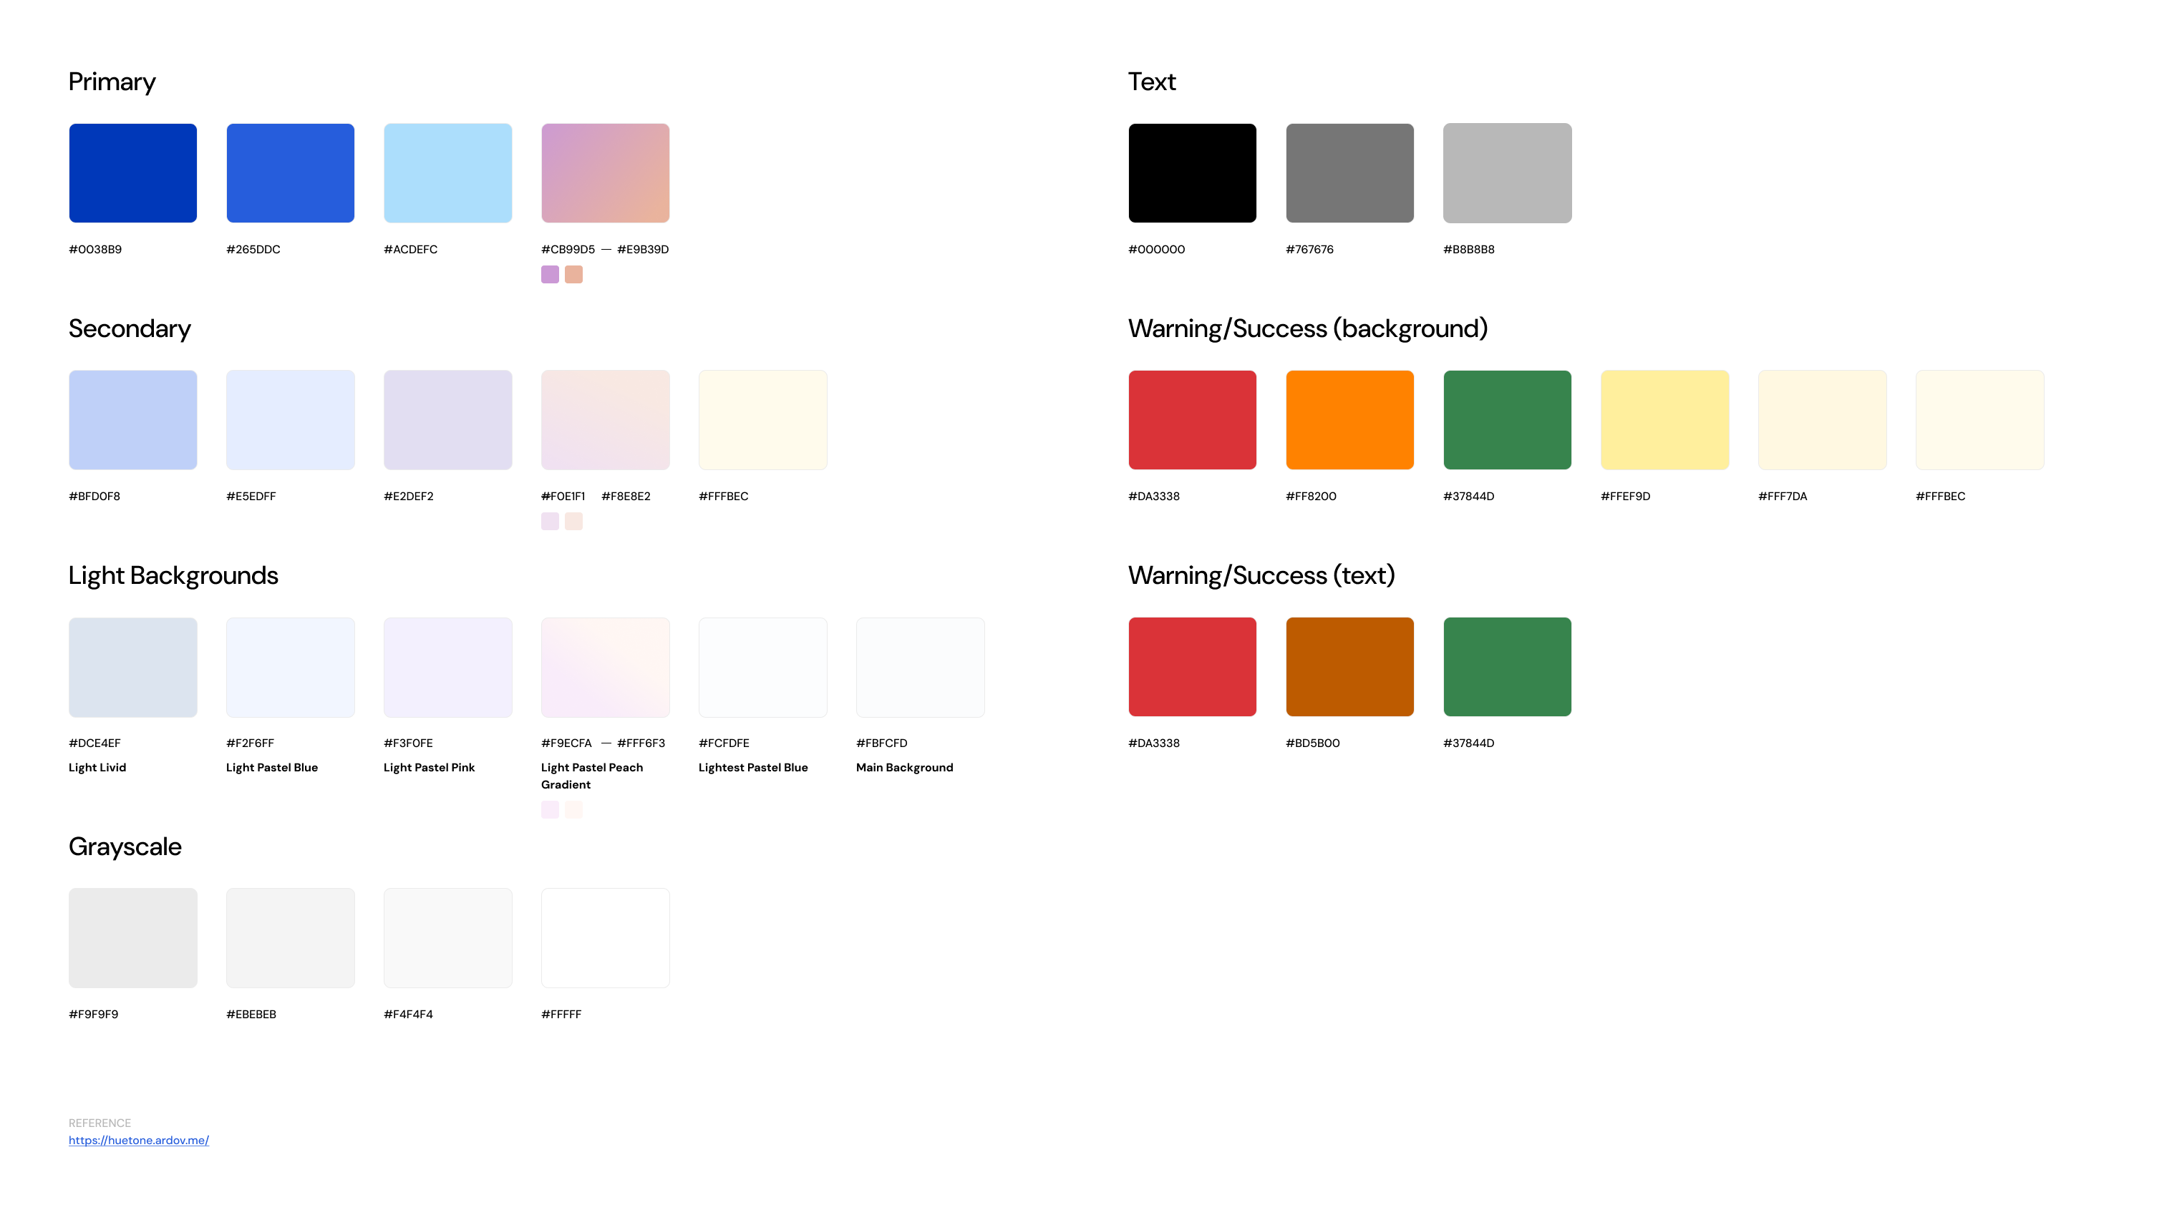Select the orange #FF8200 warning swatch
2162x1215 pixels.
click(x=1349, y=419)
